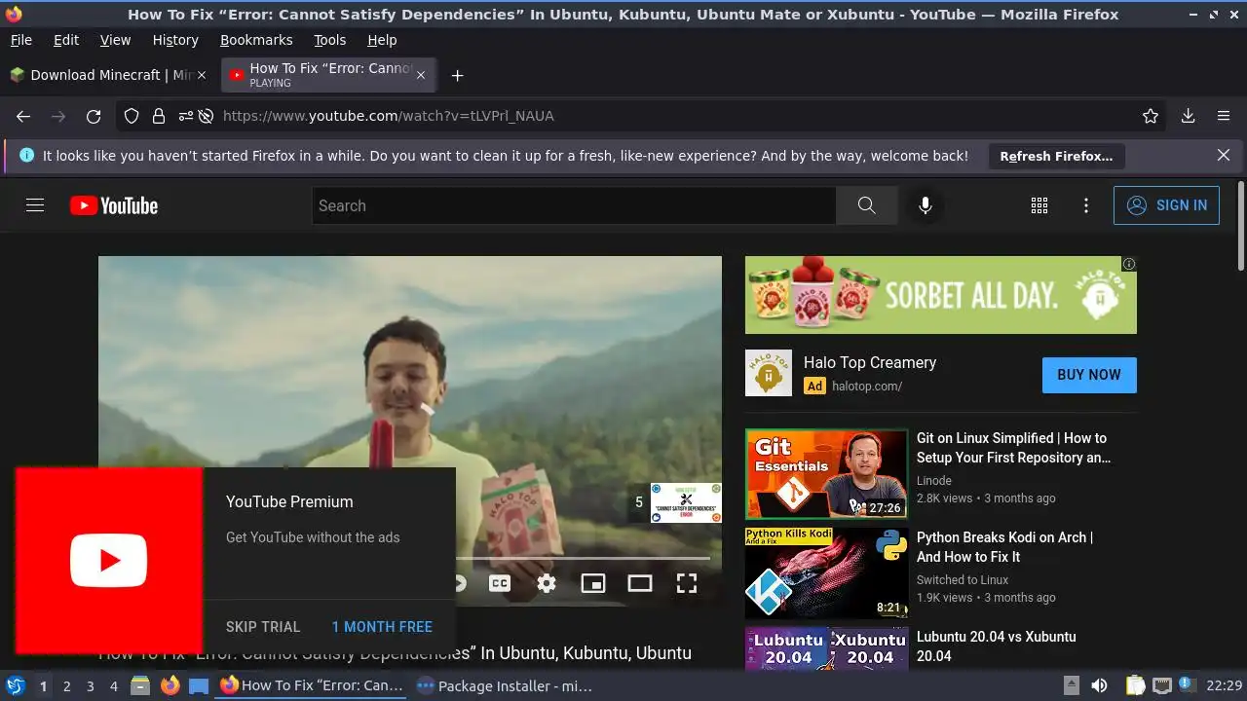Open the application launcher in taskbar

point(16,685)
